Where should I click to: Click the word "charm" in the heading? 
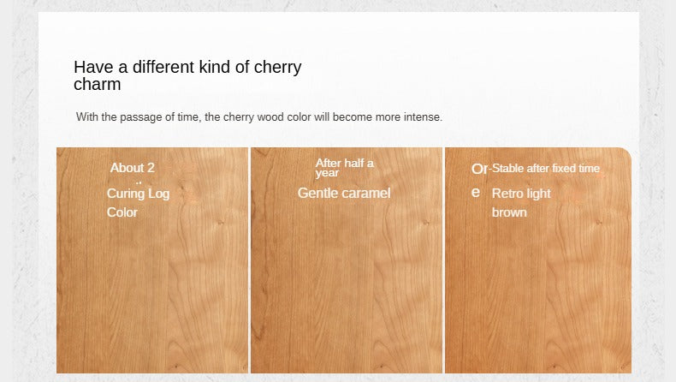[x=97, y=85]
